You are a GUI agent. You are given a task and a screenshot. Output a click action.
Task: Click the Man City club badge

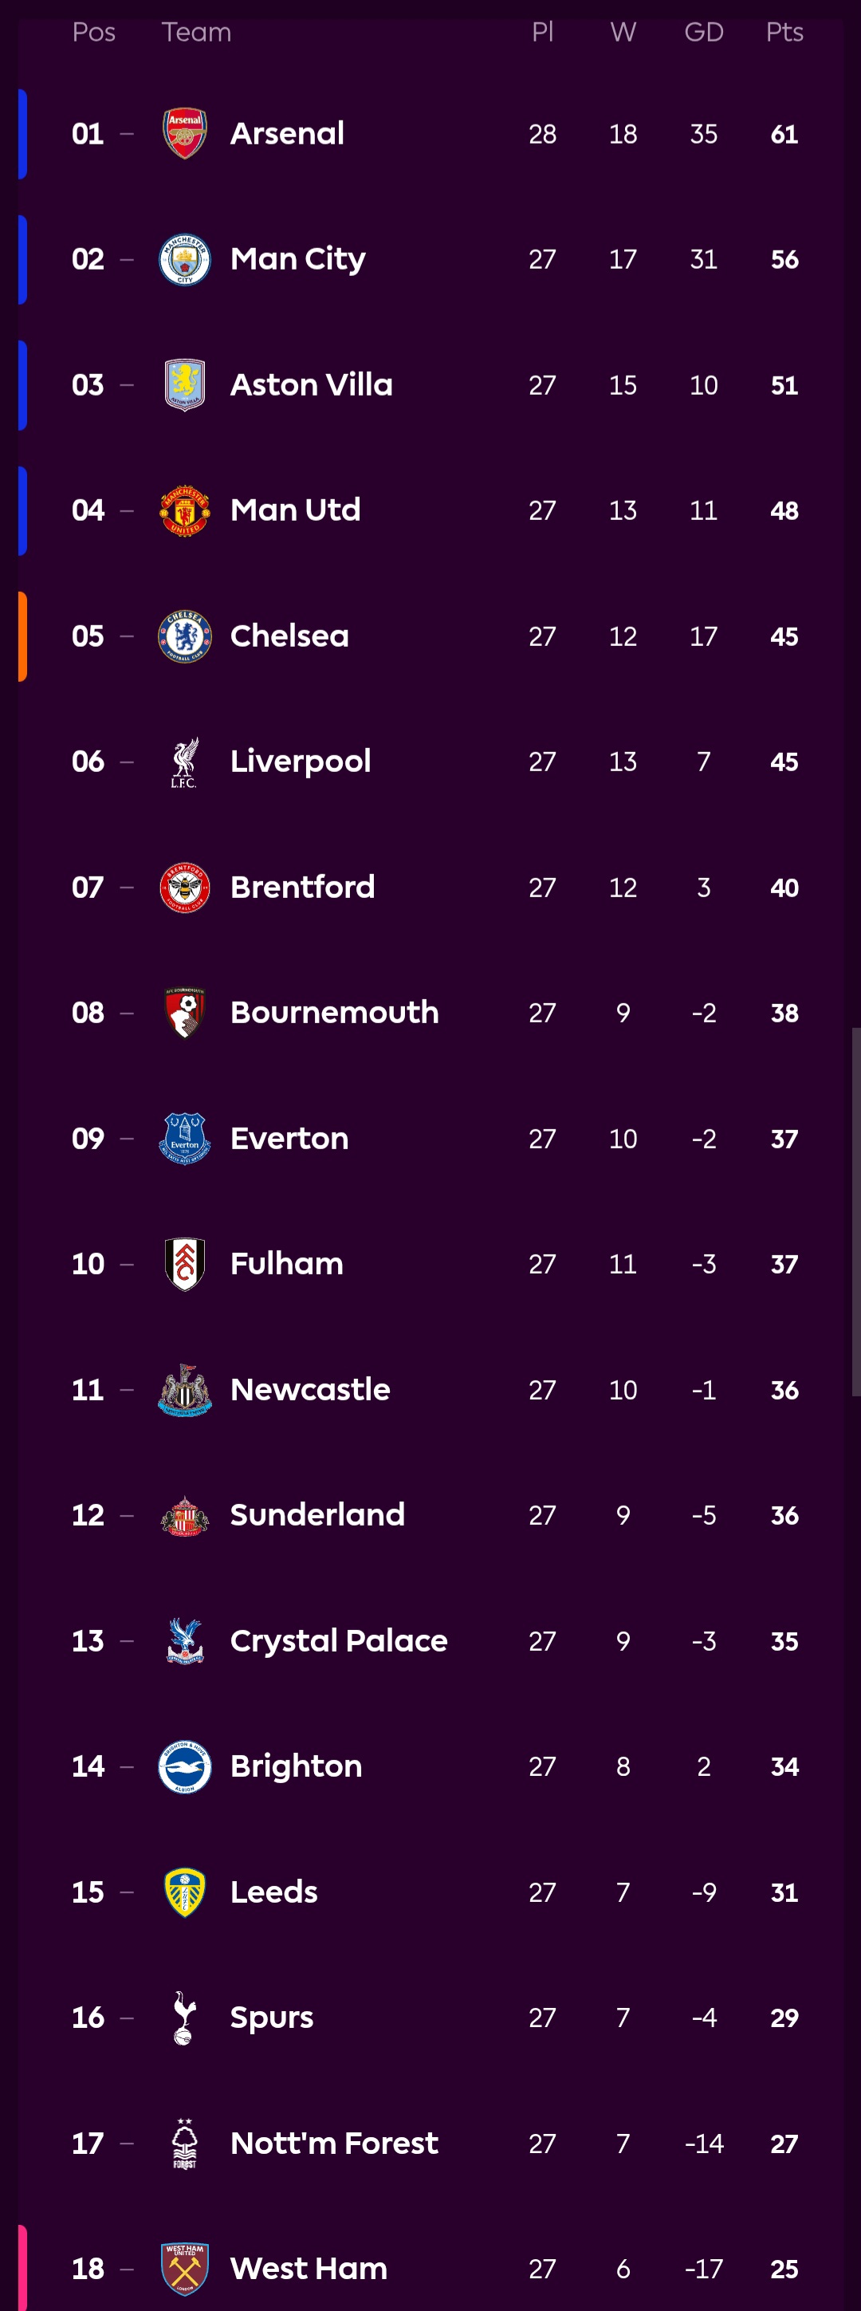(185, 259)
